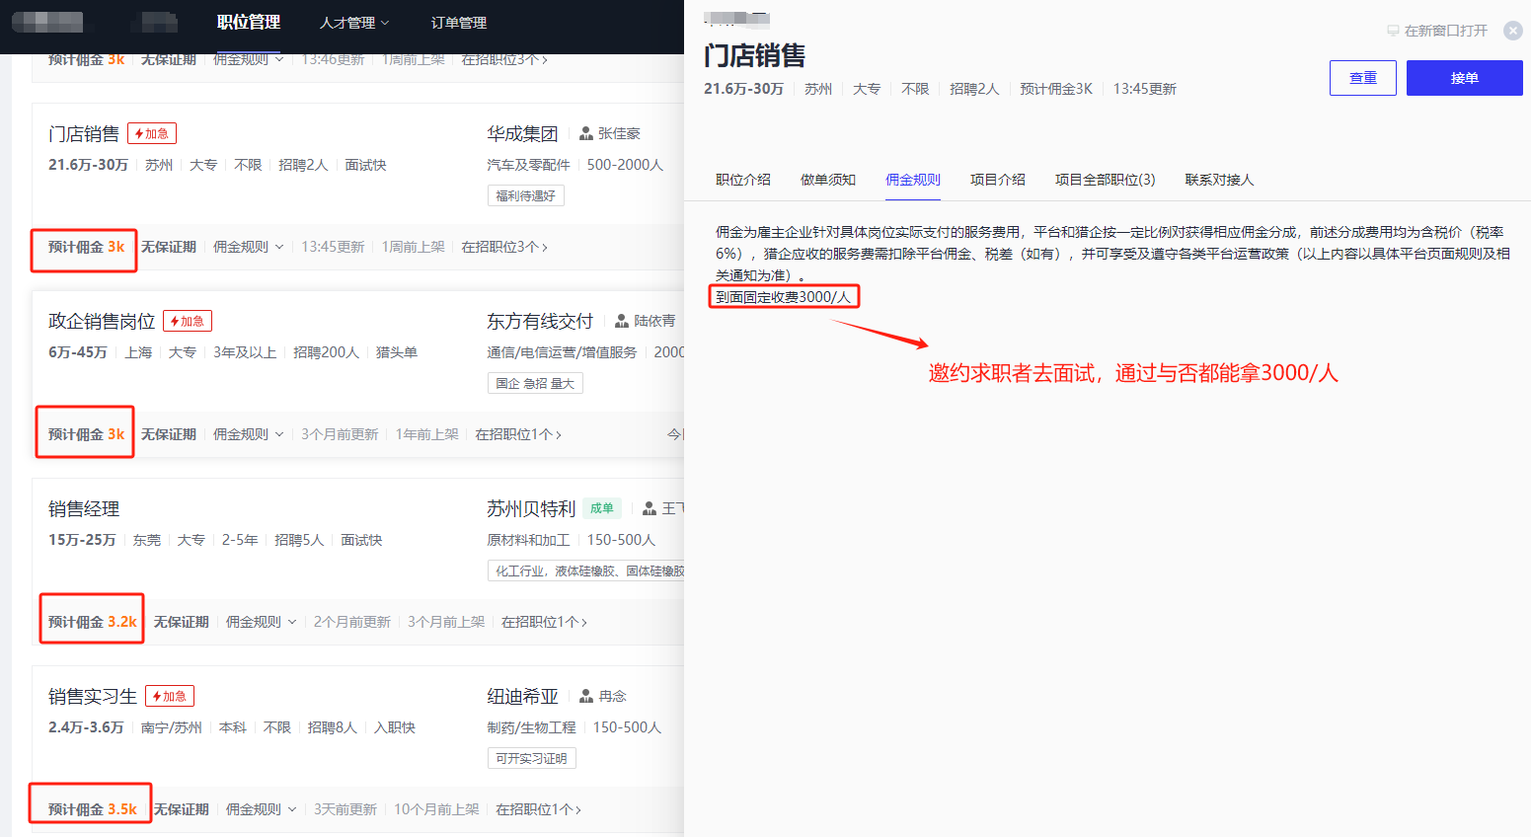Expand 佣金规则 dropdown on 政企销售岗位 card
This screenshot has height=837, width=1531.
(249, 434)
